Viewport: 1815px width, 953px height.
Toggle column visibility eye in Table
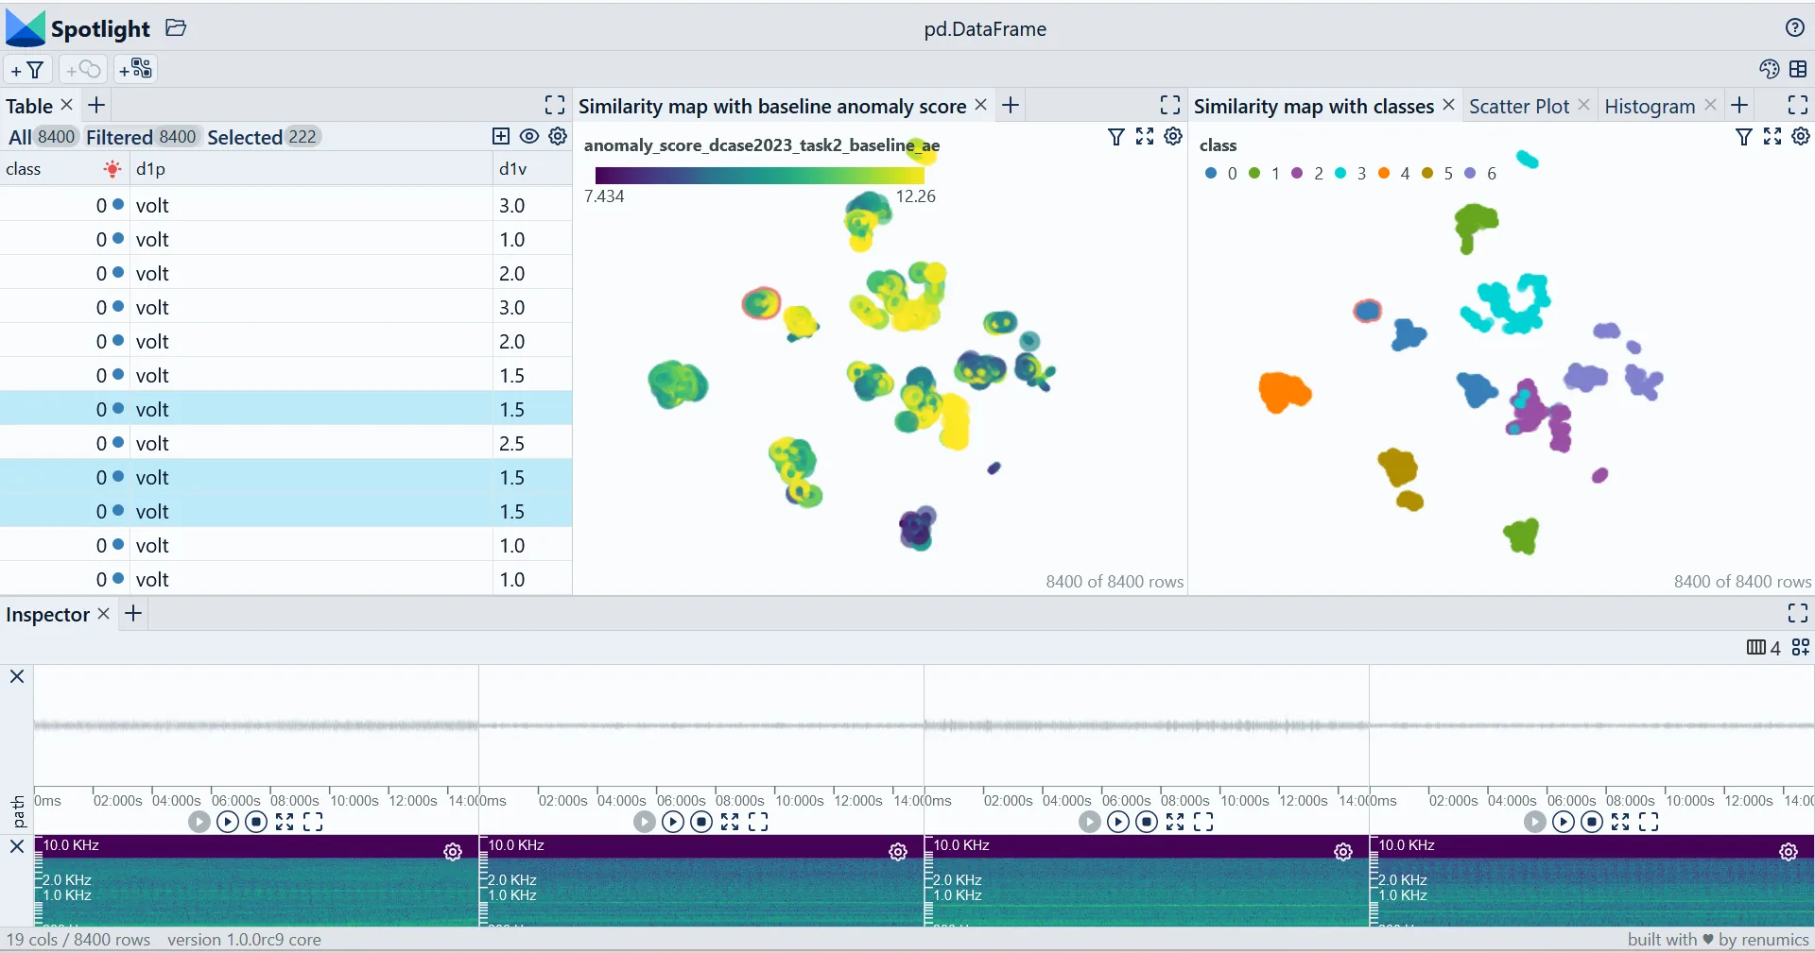[529, 136]
